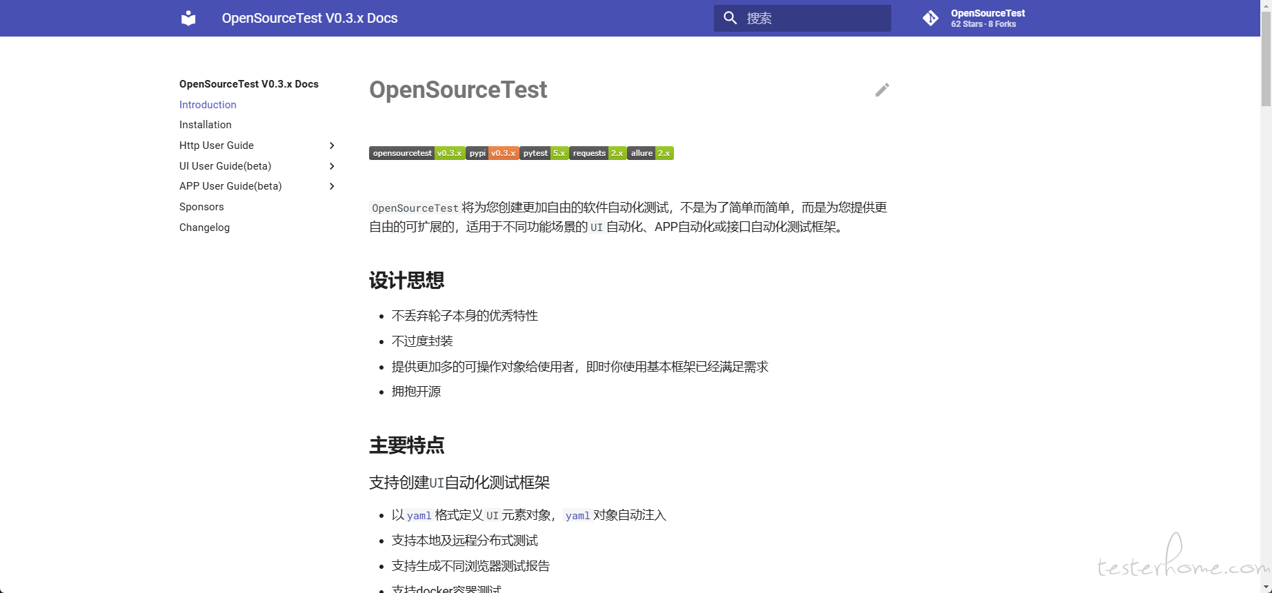Screen dimensions: 1272x593
Task: Click the first yaml code text in bullet
Action: tap(419, 516)
